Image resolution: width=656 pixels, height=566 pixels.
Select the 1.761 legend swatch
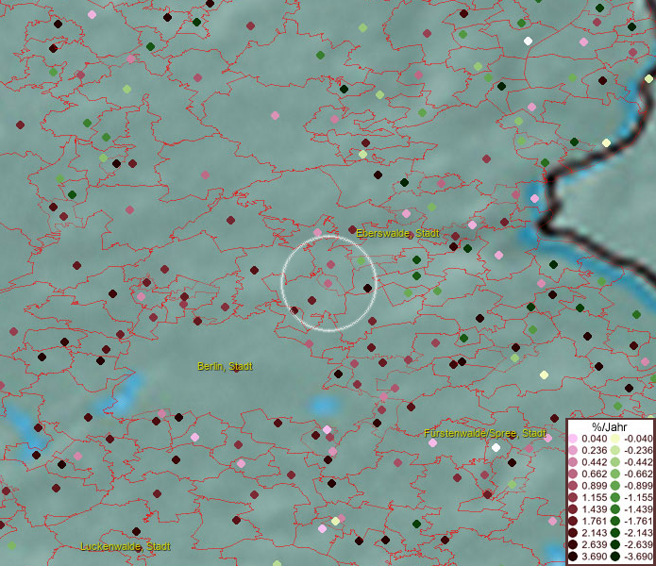pyautogui.click(x=573, y=521)
